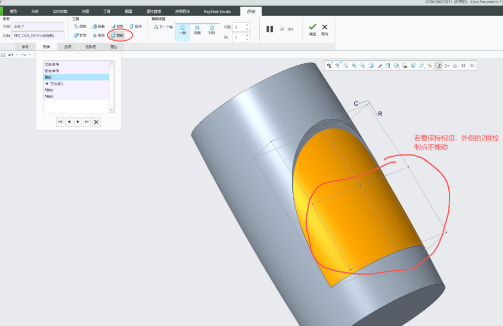This screenshot has height=326, width=503.
Task: Switch to the 分析 analysis ribbon tab
Action: (35, 11)
